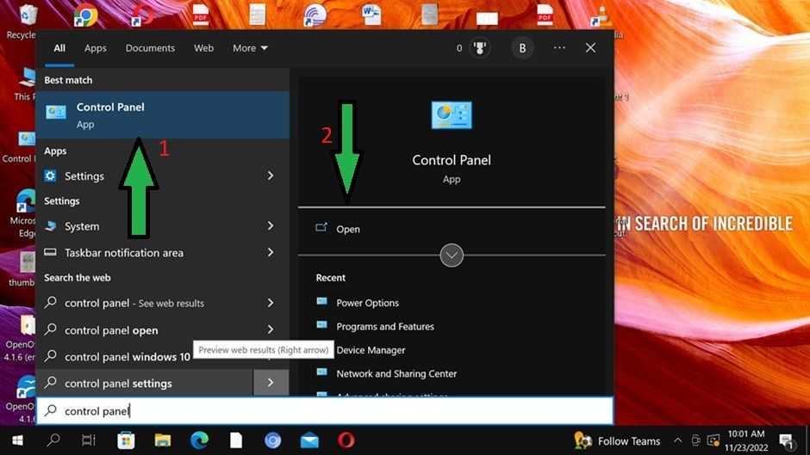Screen dimensions: 810x455
Task: Open Device Manager from Recent
Action: (x=371, y=350)
